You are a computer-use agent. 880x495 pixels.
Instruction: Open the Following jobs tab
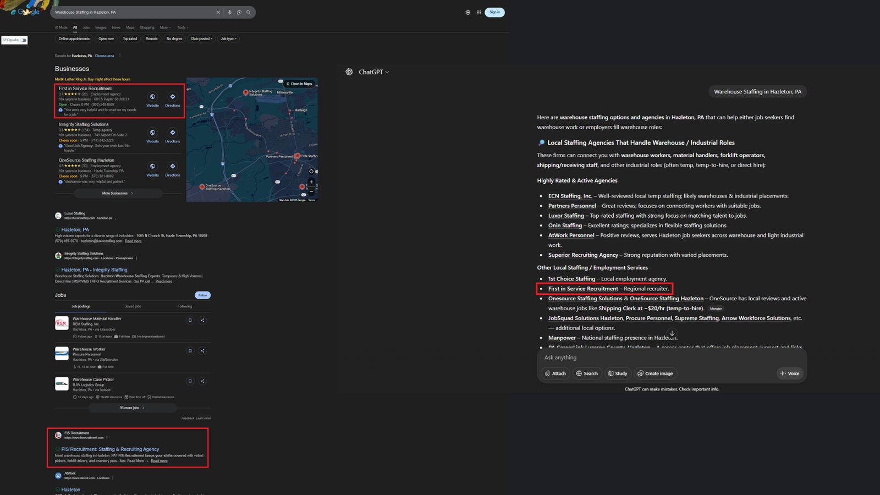click(x=185, y=306)
